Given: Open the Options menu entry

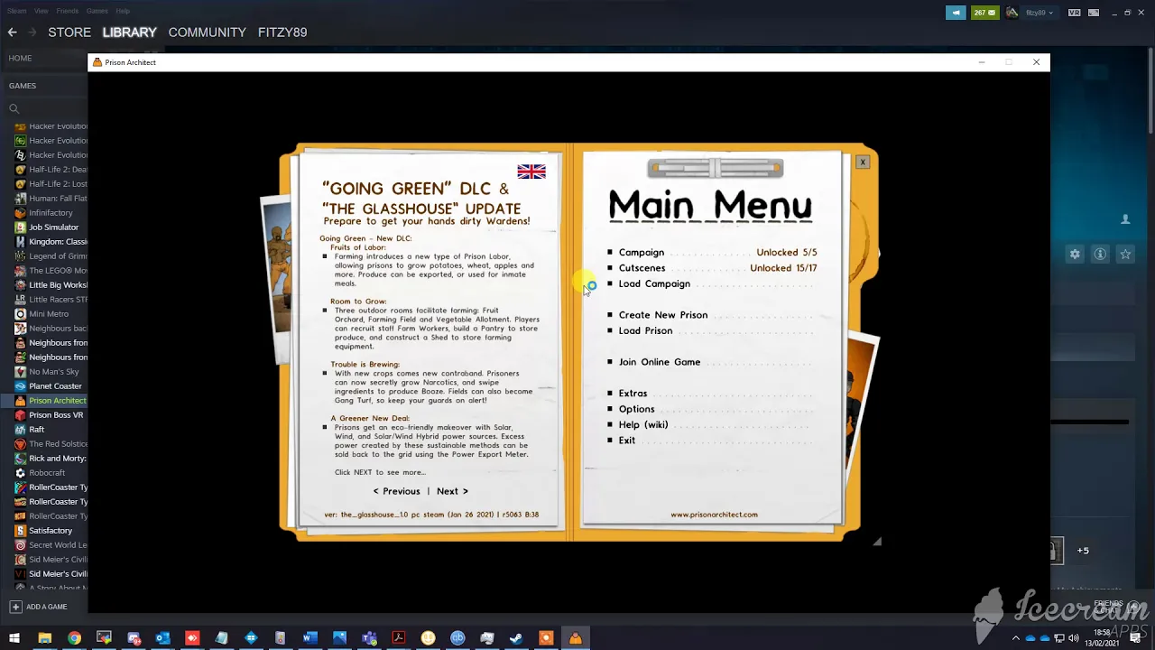Looking at the screenshot, I should coord(636,409).
